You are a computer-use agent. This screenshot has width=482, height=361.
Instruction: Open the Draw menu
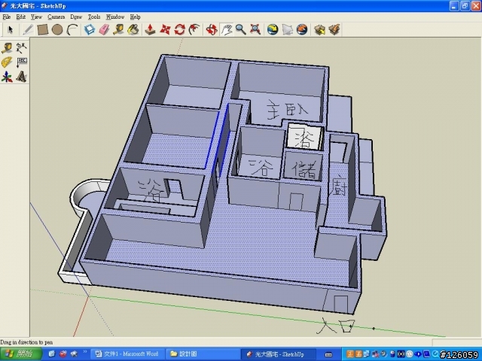76,17
